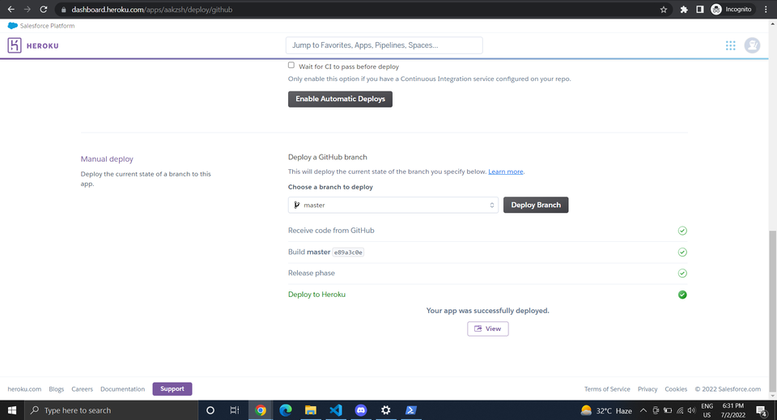The image size is (777, 420).
Task: Click the Deploy to Heroku step label
Action: (316, 295)
